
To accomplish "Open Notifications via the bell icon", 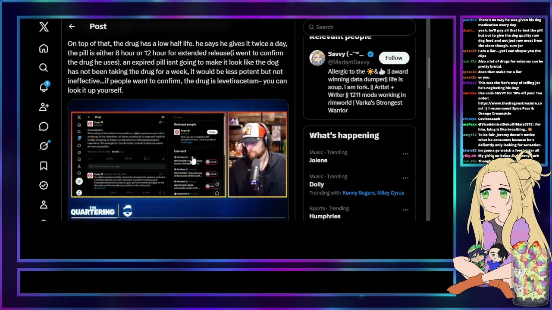I will [44, 87].
